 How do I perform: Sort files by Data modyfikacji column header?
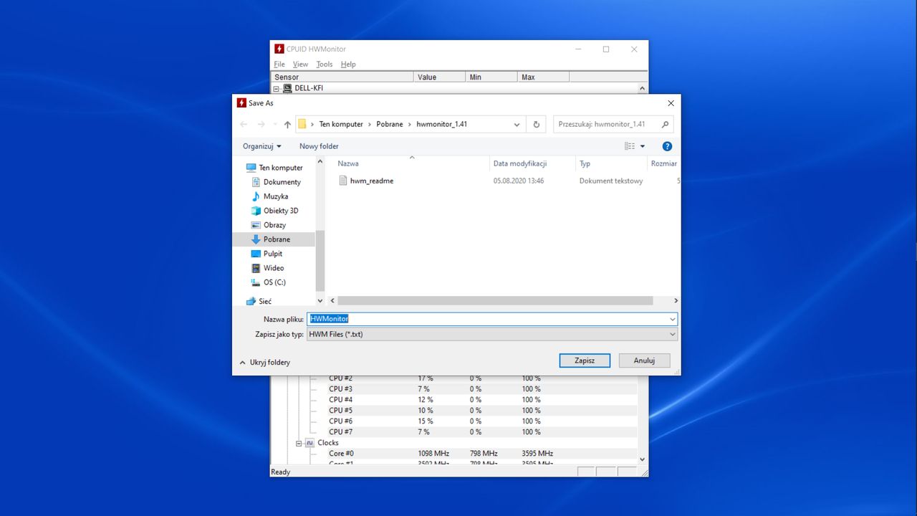(x=532, y=163)
